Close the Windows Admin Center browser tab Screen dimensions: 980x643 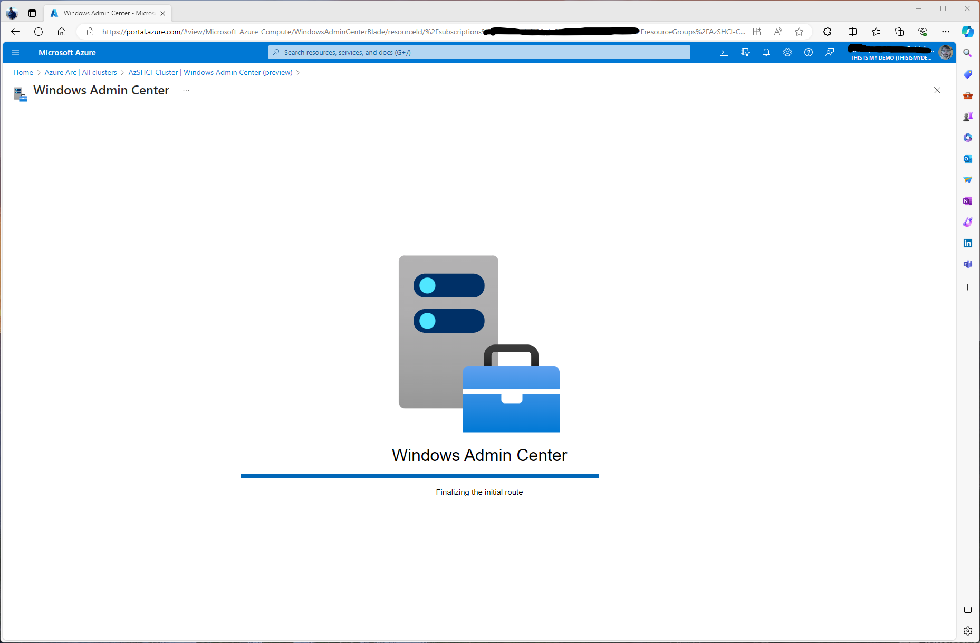(x=162, y=13)
